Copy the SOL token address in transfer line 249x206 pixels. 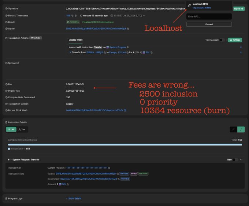click(152, 53)
